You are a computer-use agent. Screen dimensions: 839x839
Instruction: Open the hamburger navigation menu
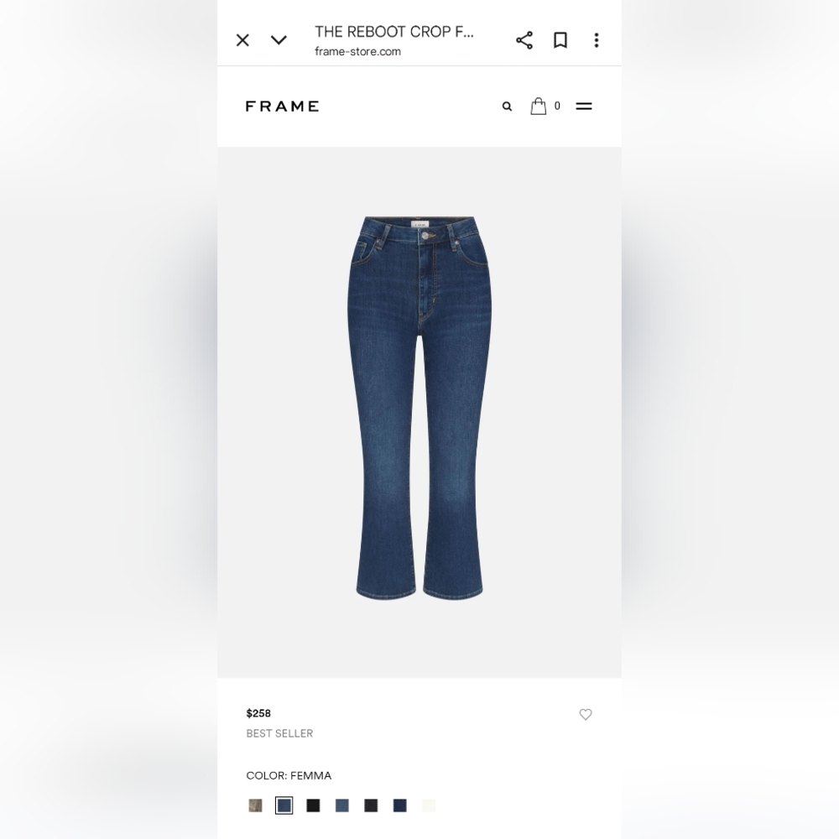pos(584,107)
